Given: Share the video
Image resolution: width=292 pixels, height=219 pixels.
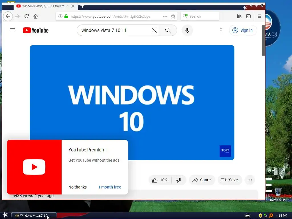Looking at the screenshot, I should pyautogui.click(x=202, y=180).
